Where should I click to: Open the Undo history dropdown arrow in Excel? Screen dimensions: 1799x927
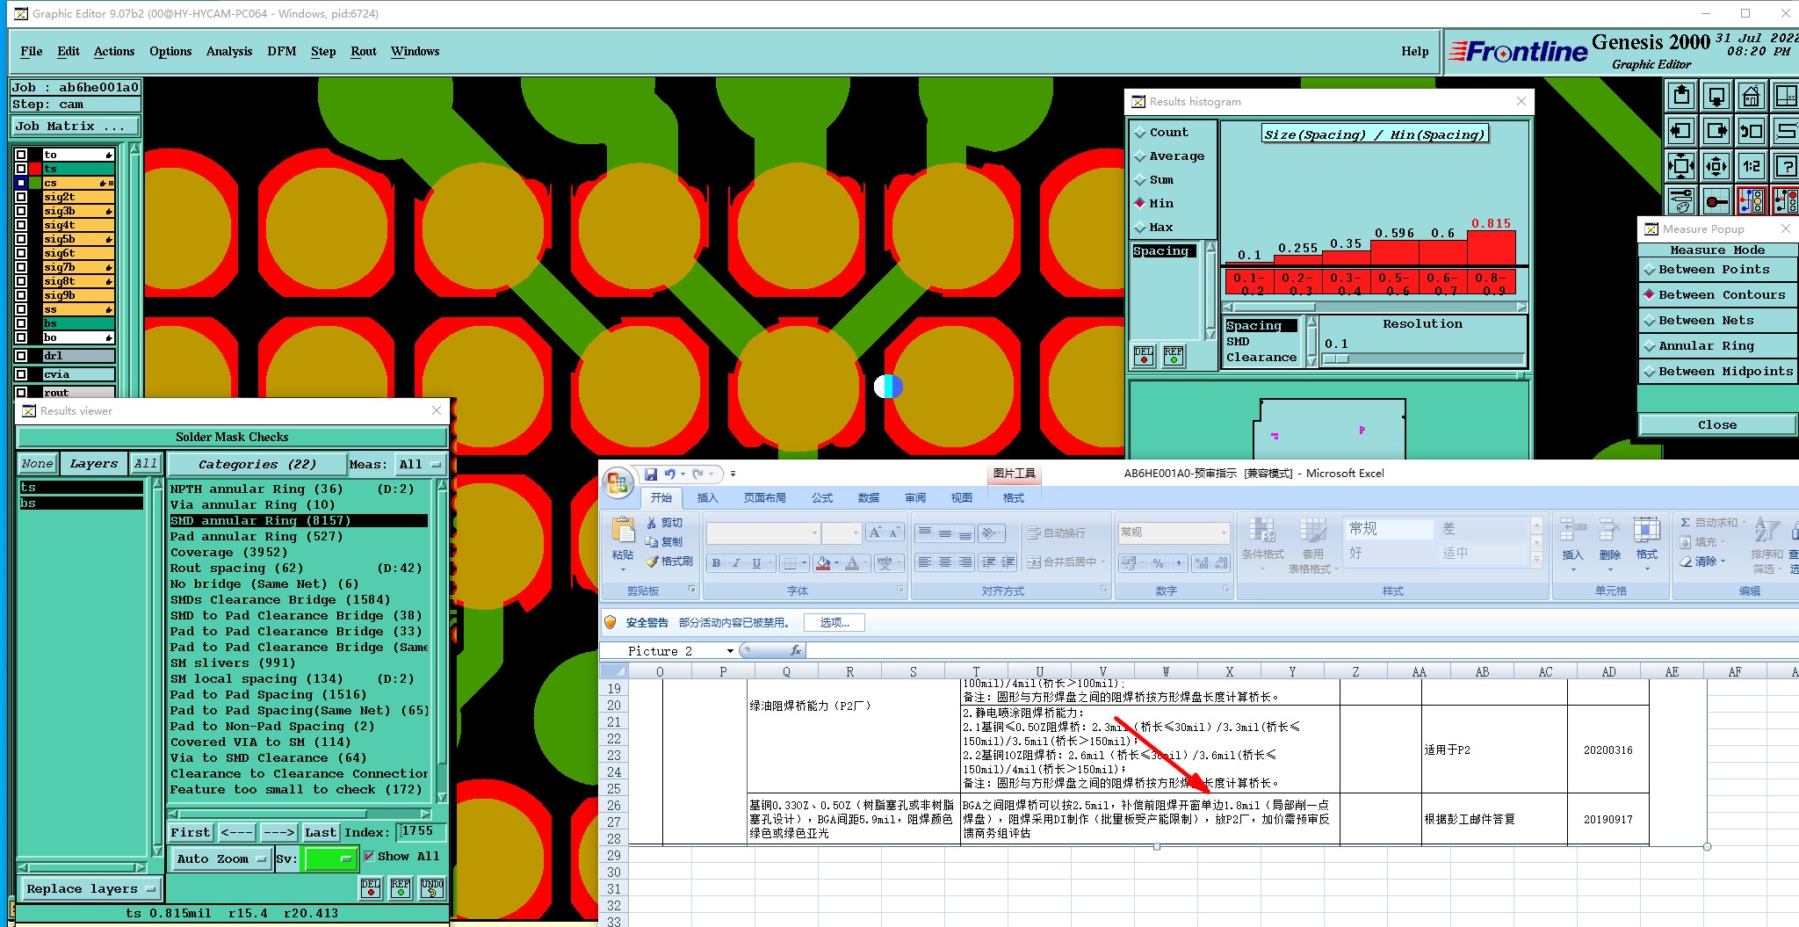coord(683,474)
